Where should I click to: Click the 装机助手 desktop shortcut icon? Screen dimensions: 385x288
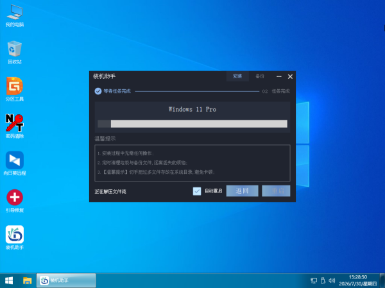pos(15,238)
